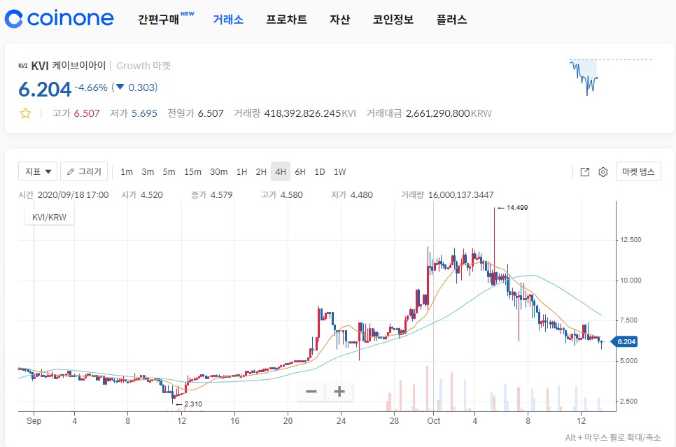The height and width of the screenshot is (447, 676).
Task: Select the 4H chart interval
Action: click(x=281, y=171)
